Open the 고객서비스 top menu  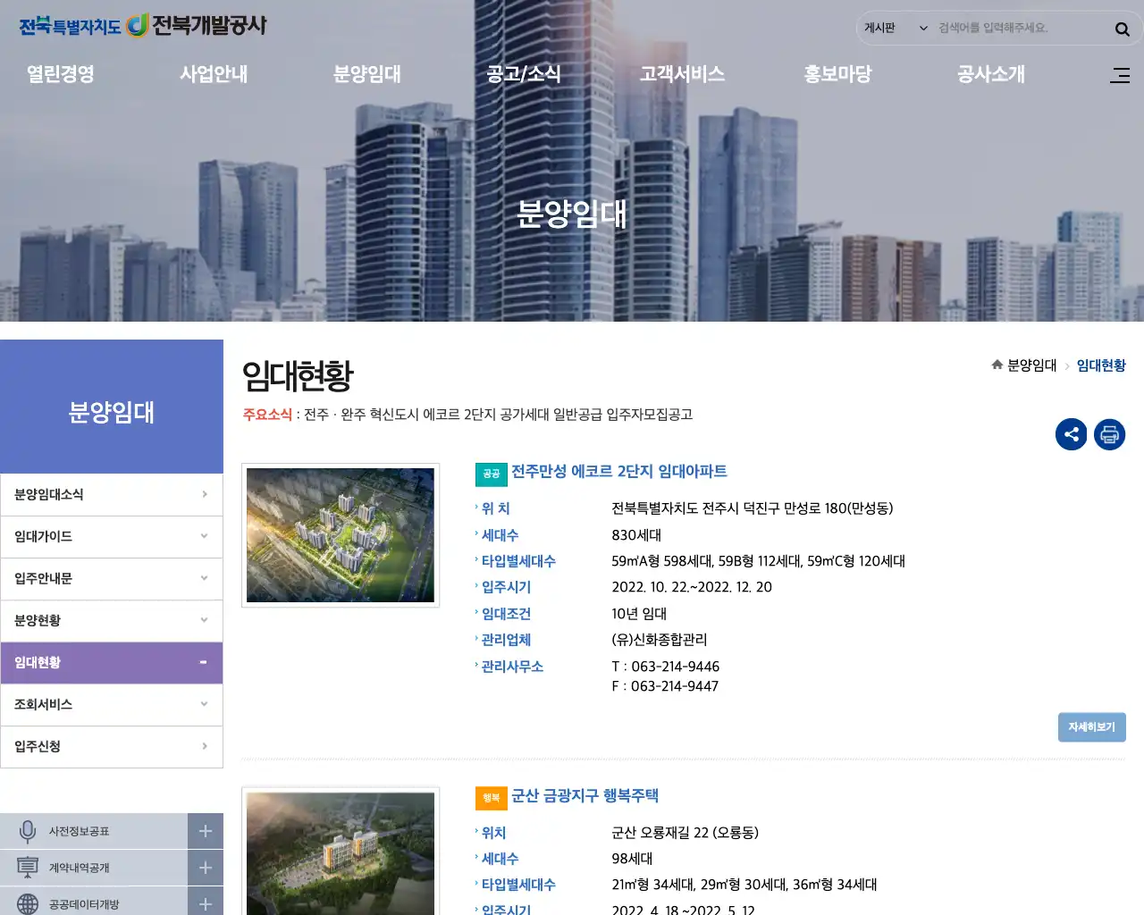click(x=682, y=74)
